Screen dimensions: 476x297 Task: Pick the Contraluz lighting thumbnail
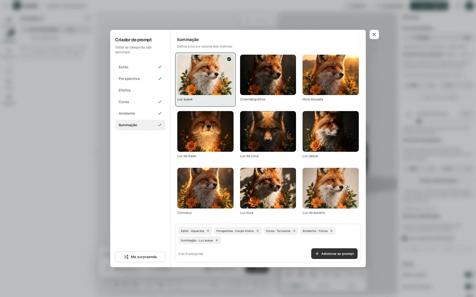pyautogui.click(x=205, y=188)
